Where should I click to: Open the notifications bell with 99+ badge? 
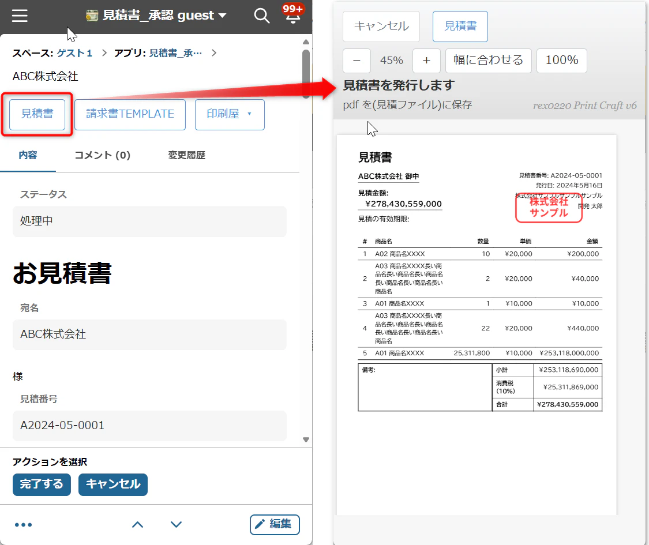coord(292,14)
